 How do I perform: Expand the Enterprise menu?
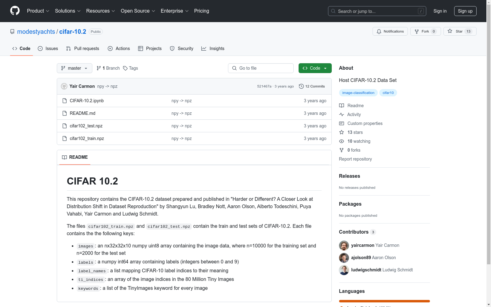[x=175, y=11]
